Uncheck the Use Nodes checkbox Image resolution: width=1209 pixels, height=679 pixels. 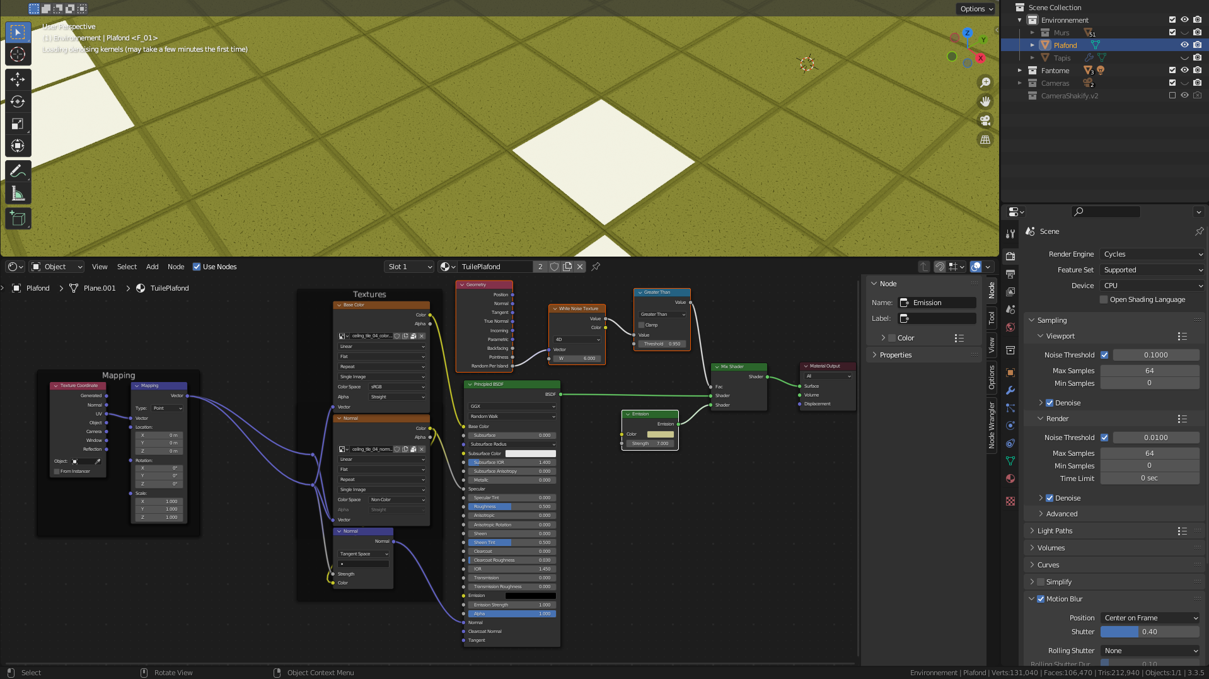coord(197,267)
